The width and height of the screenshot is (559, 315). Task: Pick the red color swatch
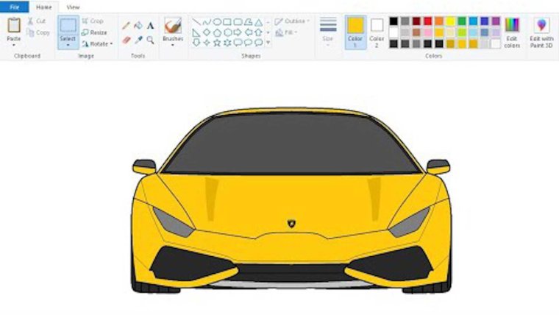[x=427, y=21]
